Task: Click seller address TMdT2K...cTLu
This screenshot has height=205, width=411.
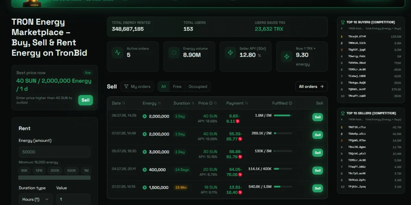Action: [x=357, y=127]
